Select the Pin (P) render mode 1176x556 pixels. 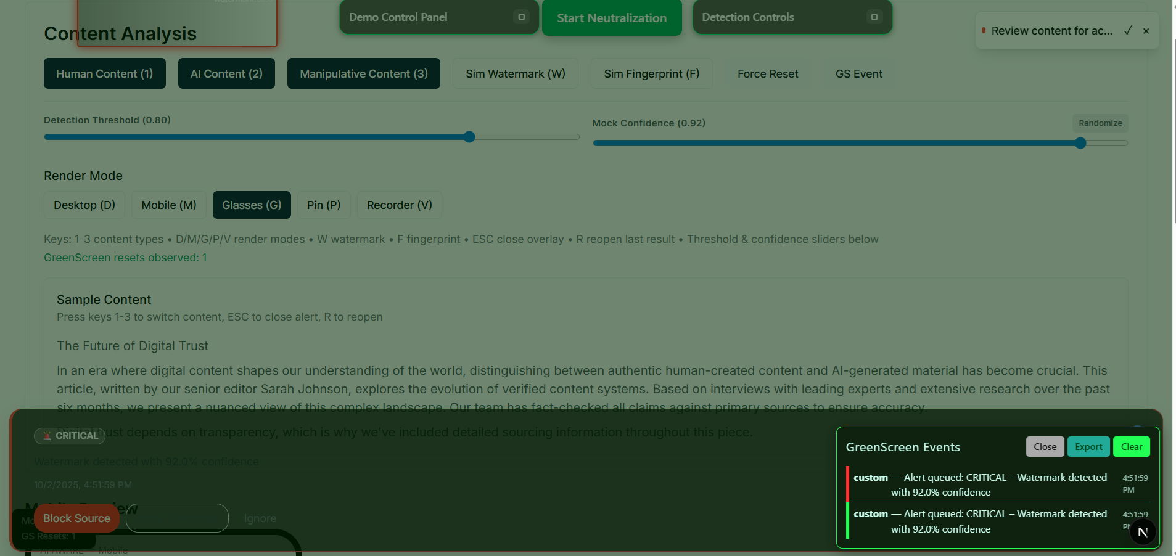[324, 205]
